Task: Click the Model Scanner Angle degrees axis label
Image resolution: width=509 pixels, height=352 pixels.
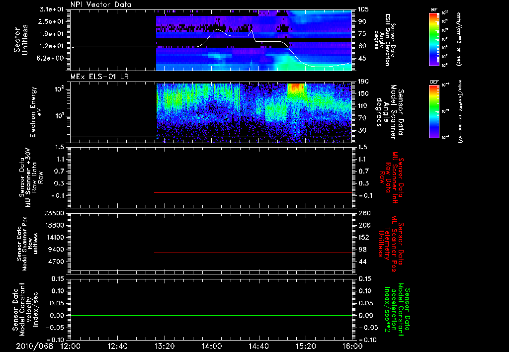Action: tap(390, 112)
